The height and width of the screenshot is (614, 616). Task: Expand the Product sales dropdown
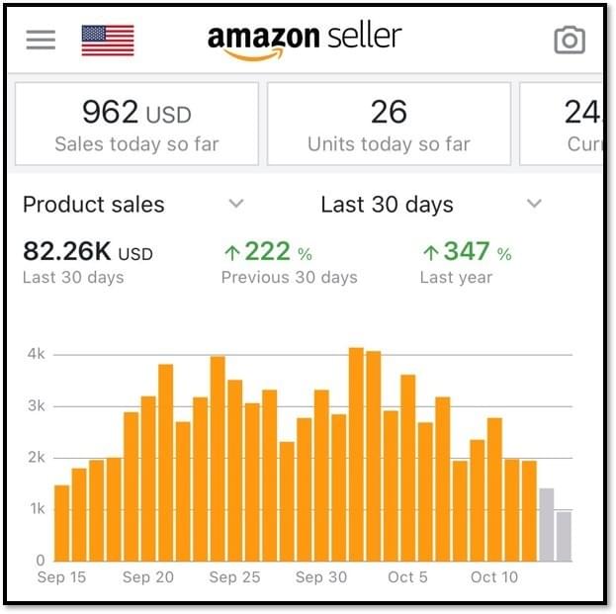pyautogui.click(x=235, y=204)
